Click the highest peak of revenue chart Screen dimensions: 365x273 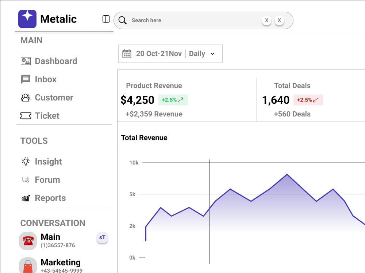point(287,174)
